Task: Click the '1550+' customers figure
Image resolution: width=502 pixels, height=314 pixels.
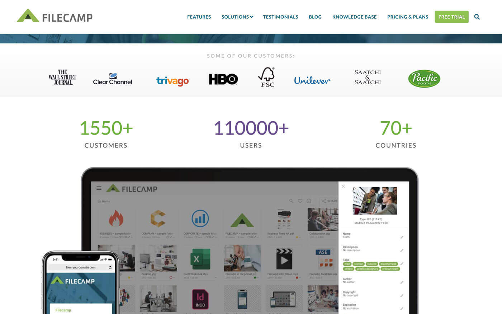Action: pos(106,128)
